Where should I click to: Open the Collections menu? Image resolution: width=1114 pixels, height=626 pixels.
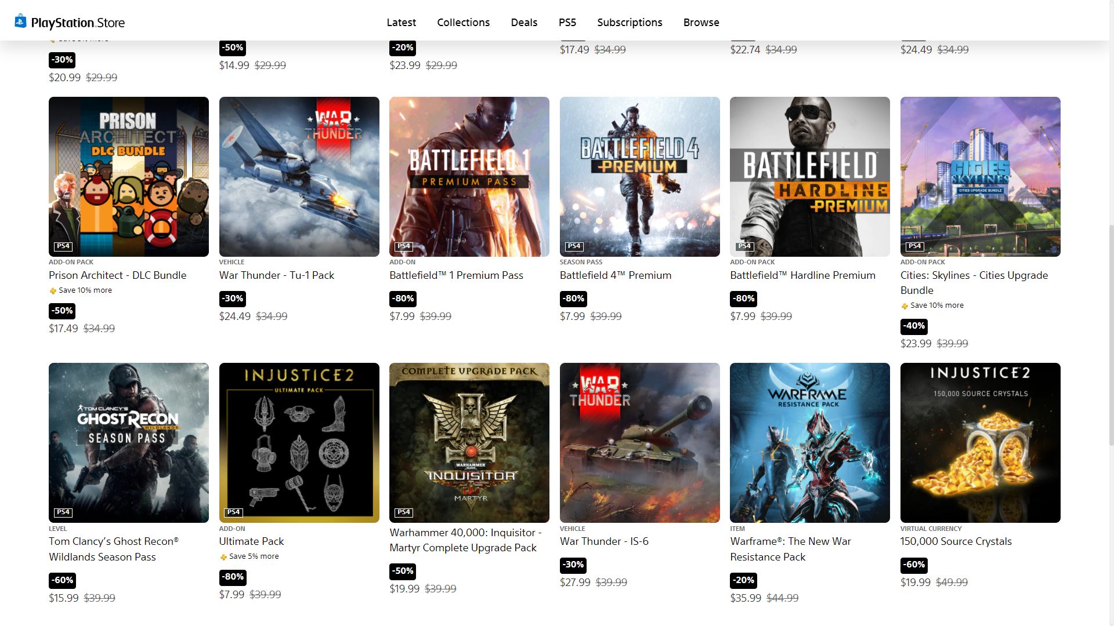point(463,22)
